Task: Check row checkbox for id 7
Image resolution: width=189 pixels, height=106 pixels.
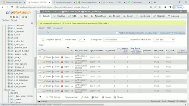Action: pyautogui.click(x=40, y=81)
